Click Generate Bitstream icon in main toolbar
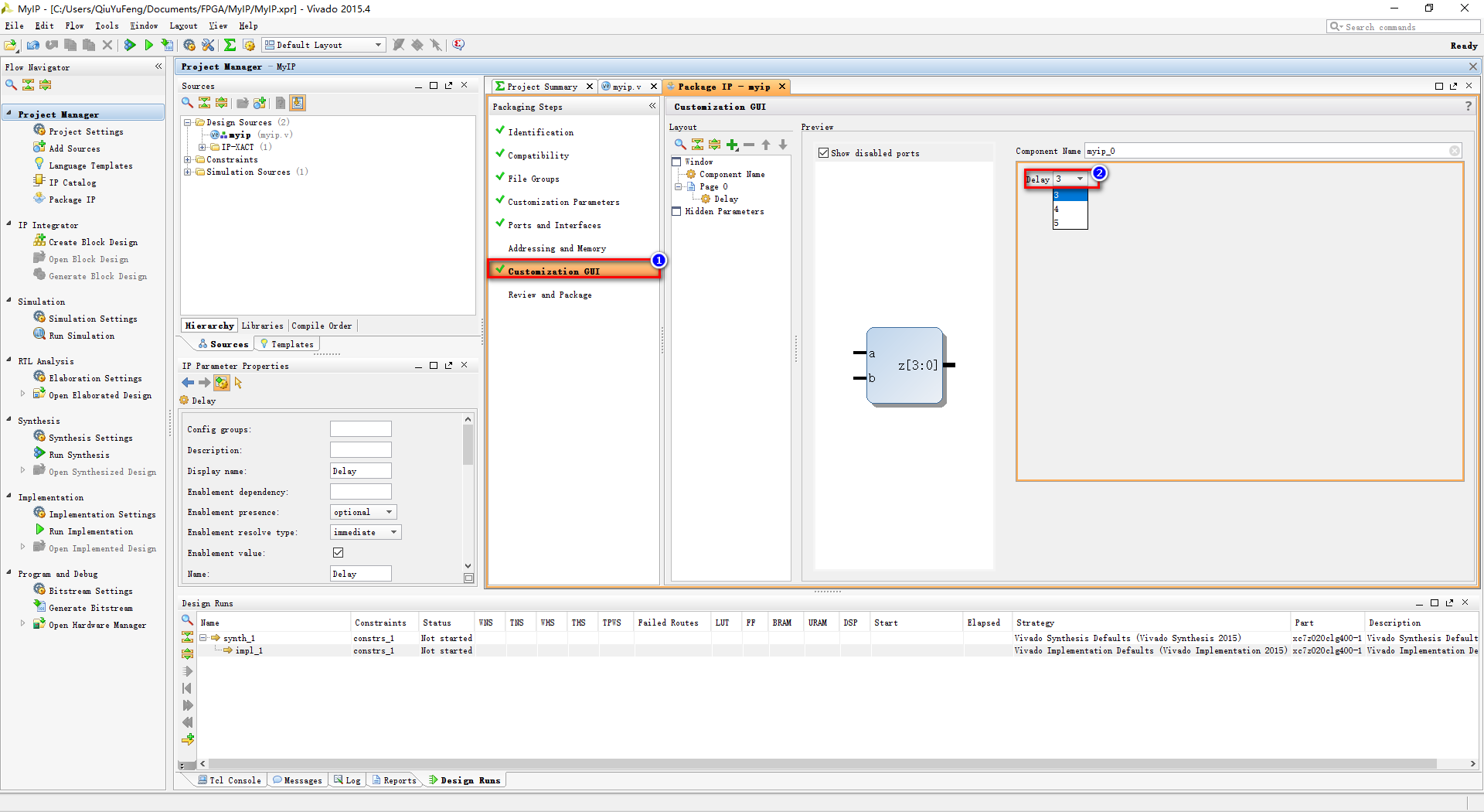The height and width of the screenshot is (812, 1484). (167, 45)
